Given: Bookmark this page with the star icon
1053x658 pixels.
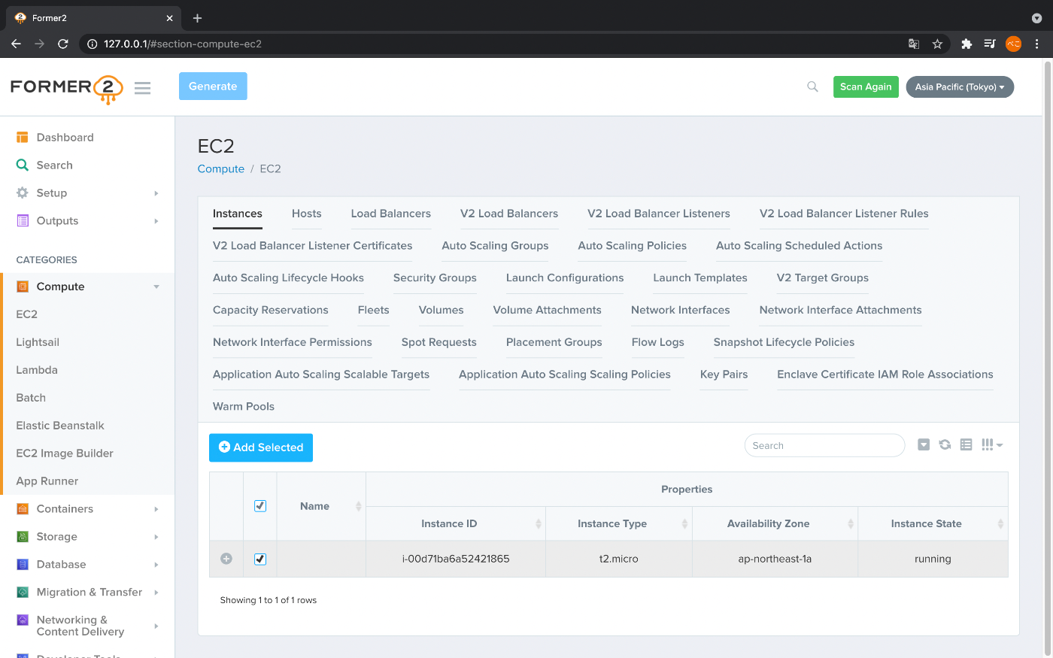Looking at the screenshot, I should coord(937,44).
